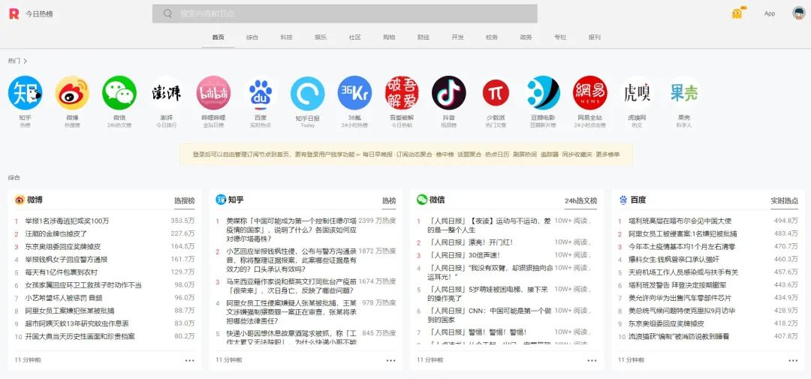
Task: Switch to the 政务 tab
Action: (x=526, y=38)
